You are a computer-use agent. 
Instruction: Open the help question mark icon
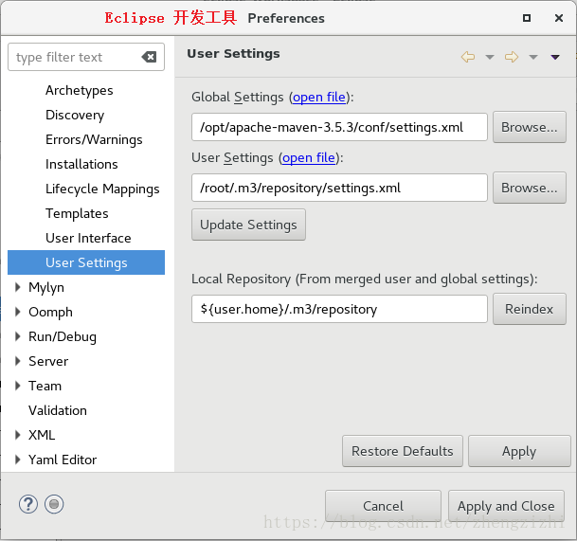pyautogui.click(x=28, y=504)
